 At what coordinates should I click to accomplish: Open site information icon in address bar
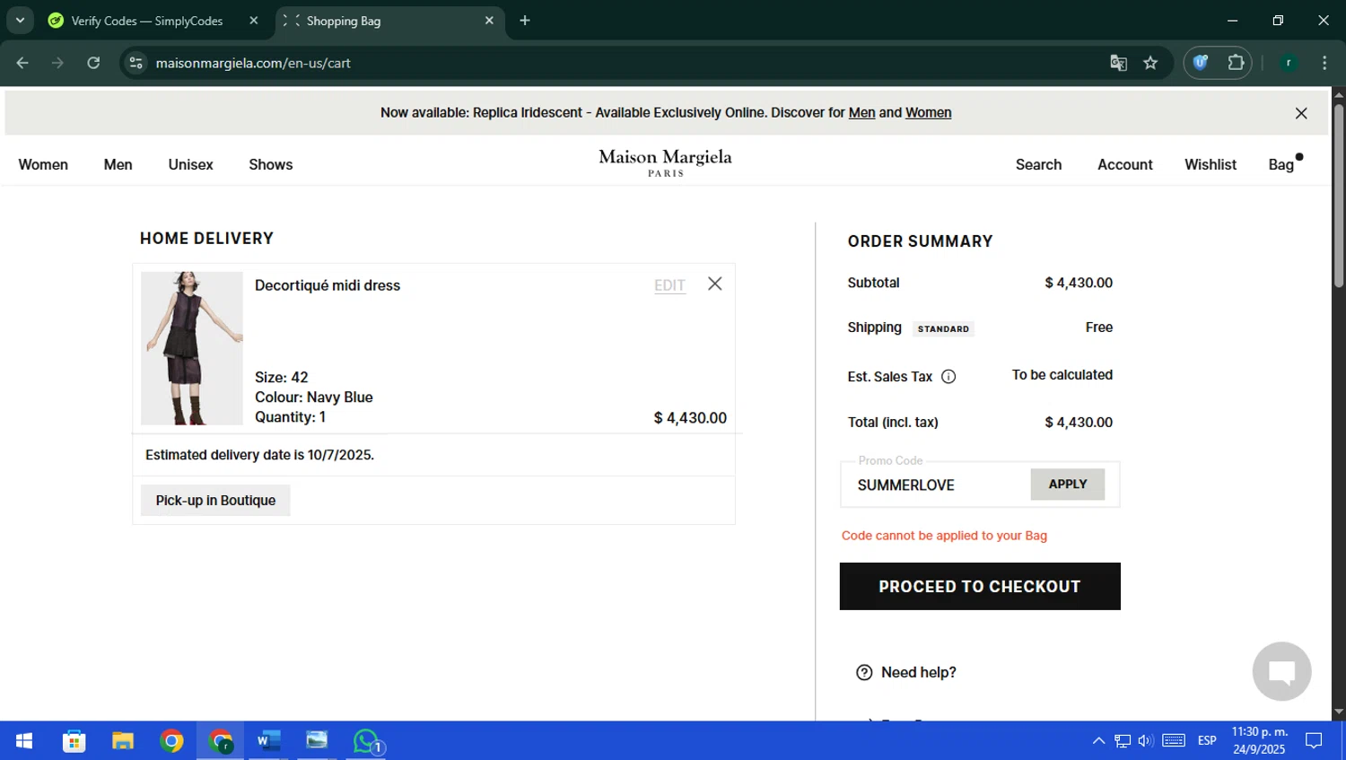pyautogui.click(x=135, y=63)
